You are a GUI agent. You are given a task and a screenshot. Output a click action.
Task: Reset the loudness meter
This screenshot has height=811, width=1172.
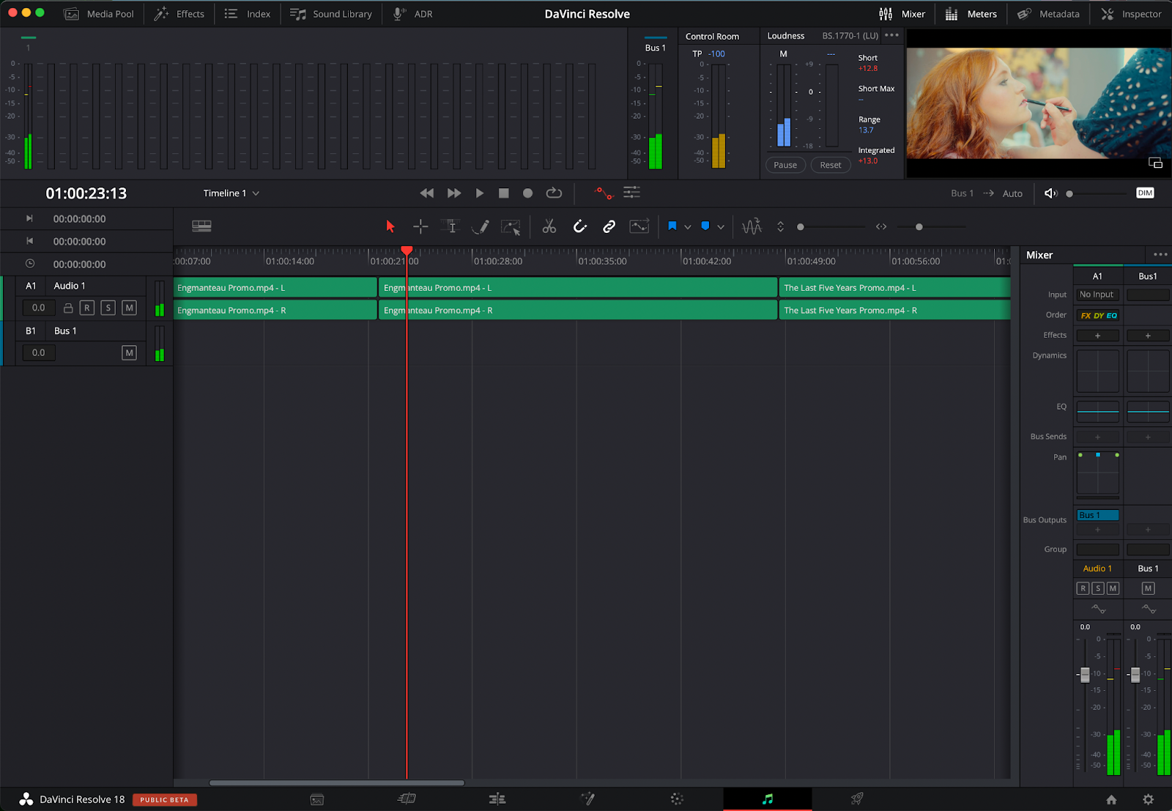coord(830,164)
